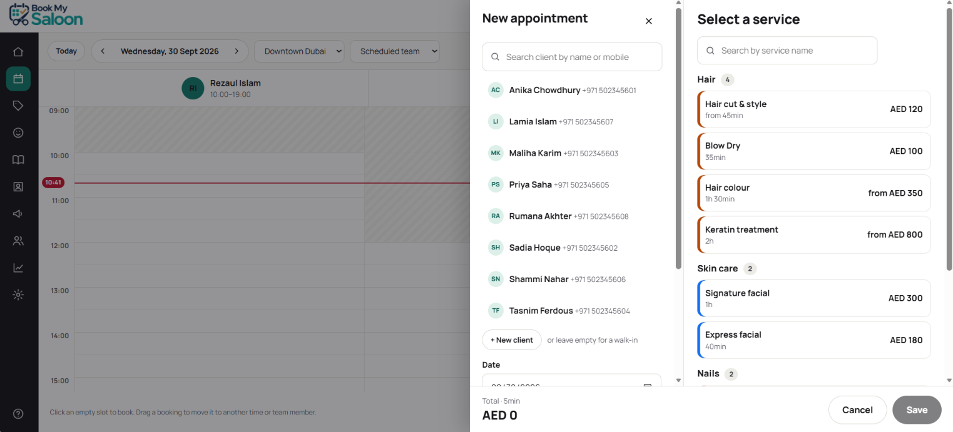Click Tasnim Ferdous's TF avatar
Image resolution: width=953 pixels, height=432 pixels.
496,311
